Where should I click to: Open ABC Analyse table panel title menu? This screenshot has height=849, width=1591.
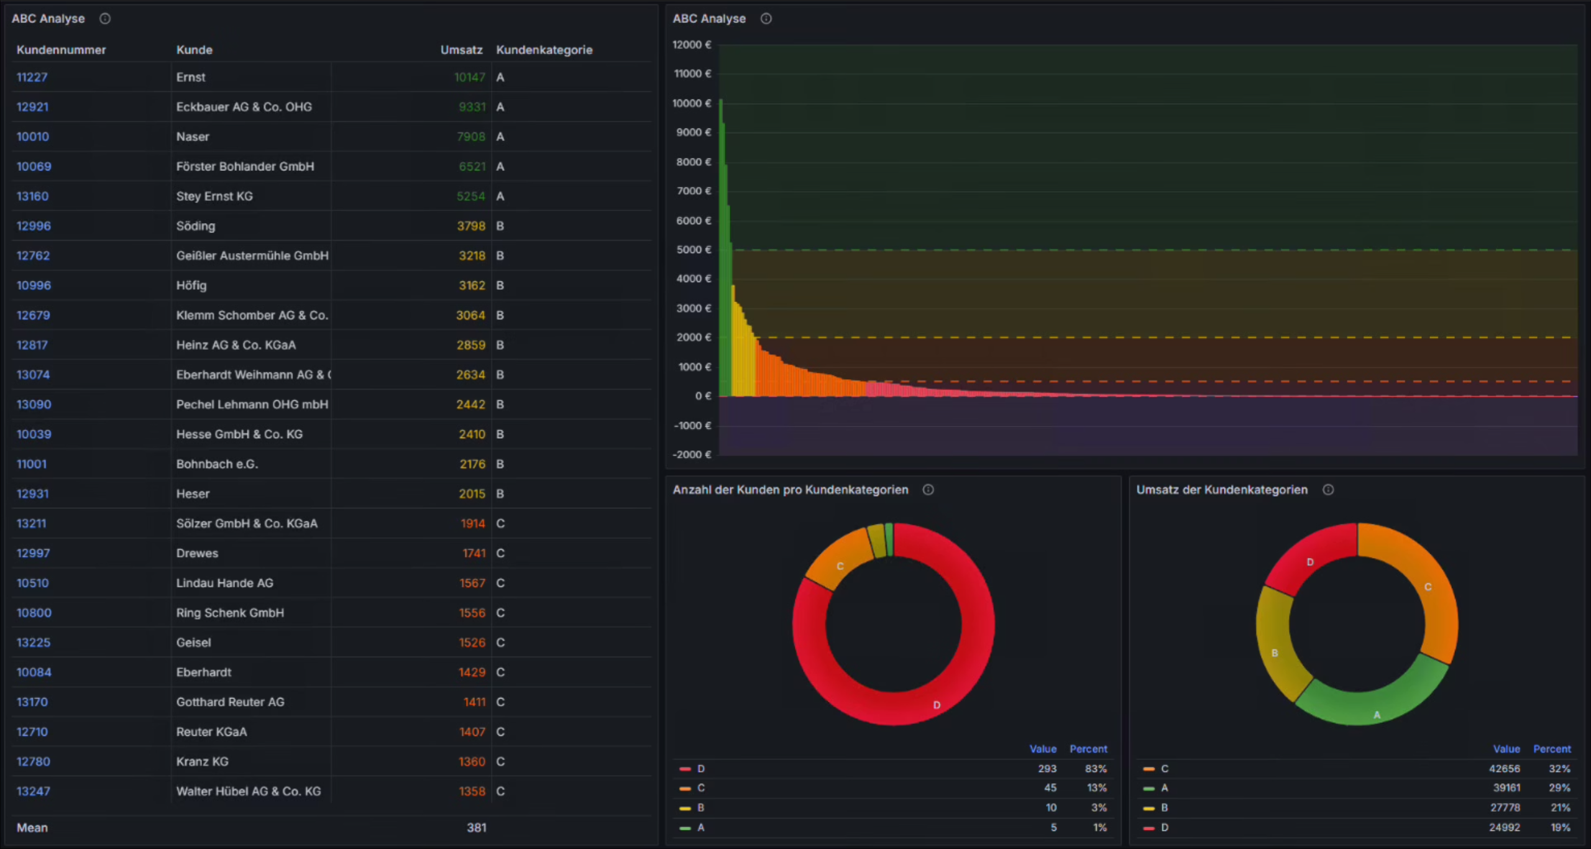[48, 19]
